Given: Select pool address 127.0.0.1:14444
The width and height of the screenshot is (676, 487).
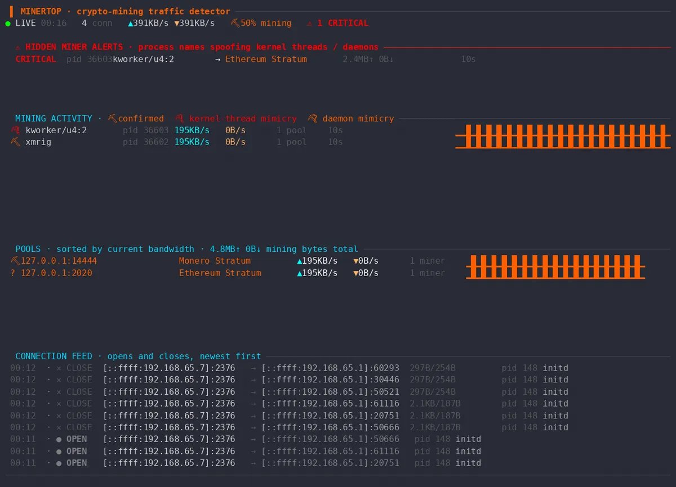Looking at the screenshot, I should click(59, 261).
